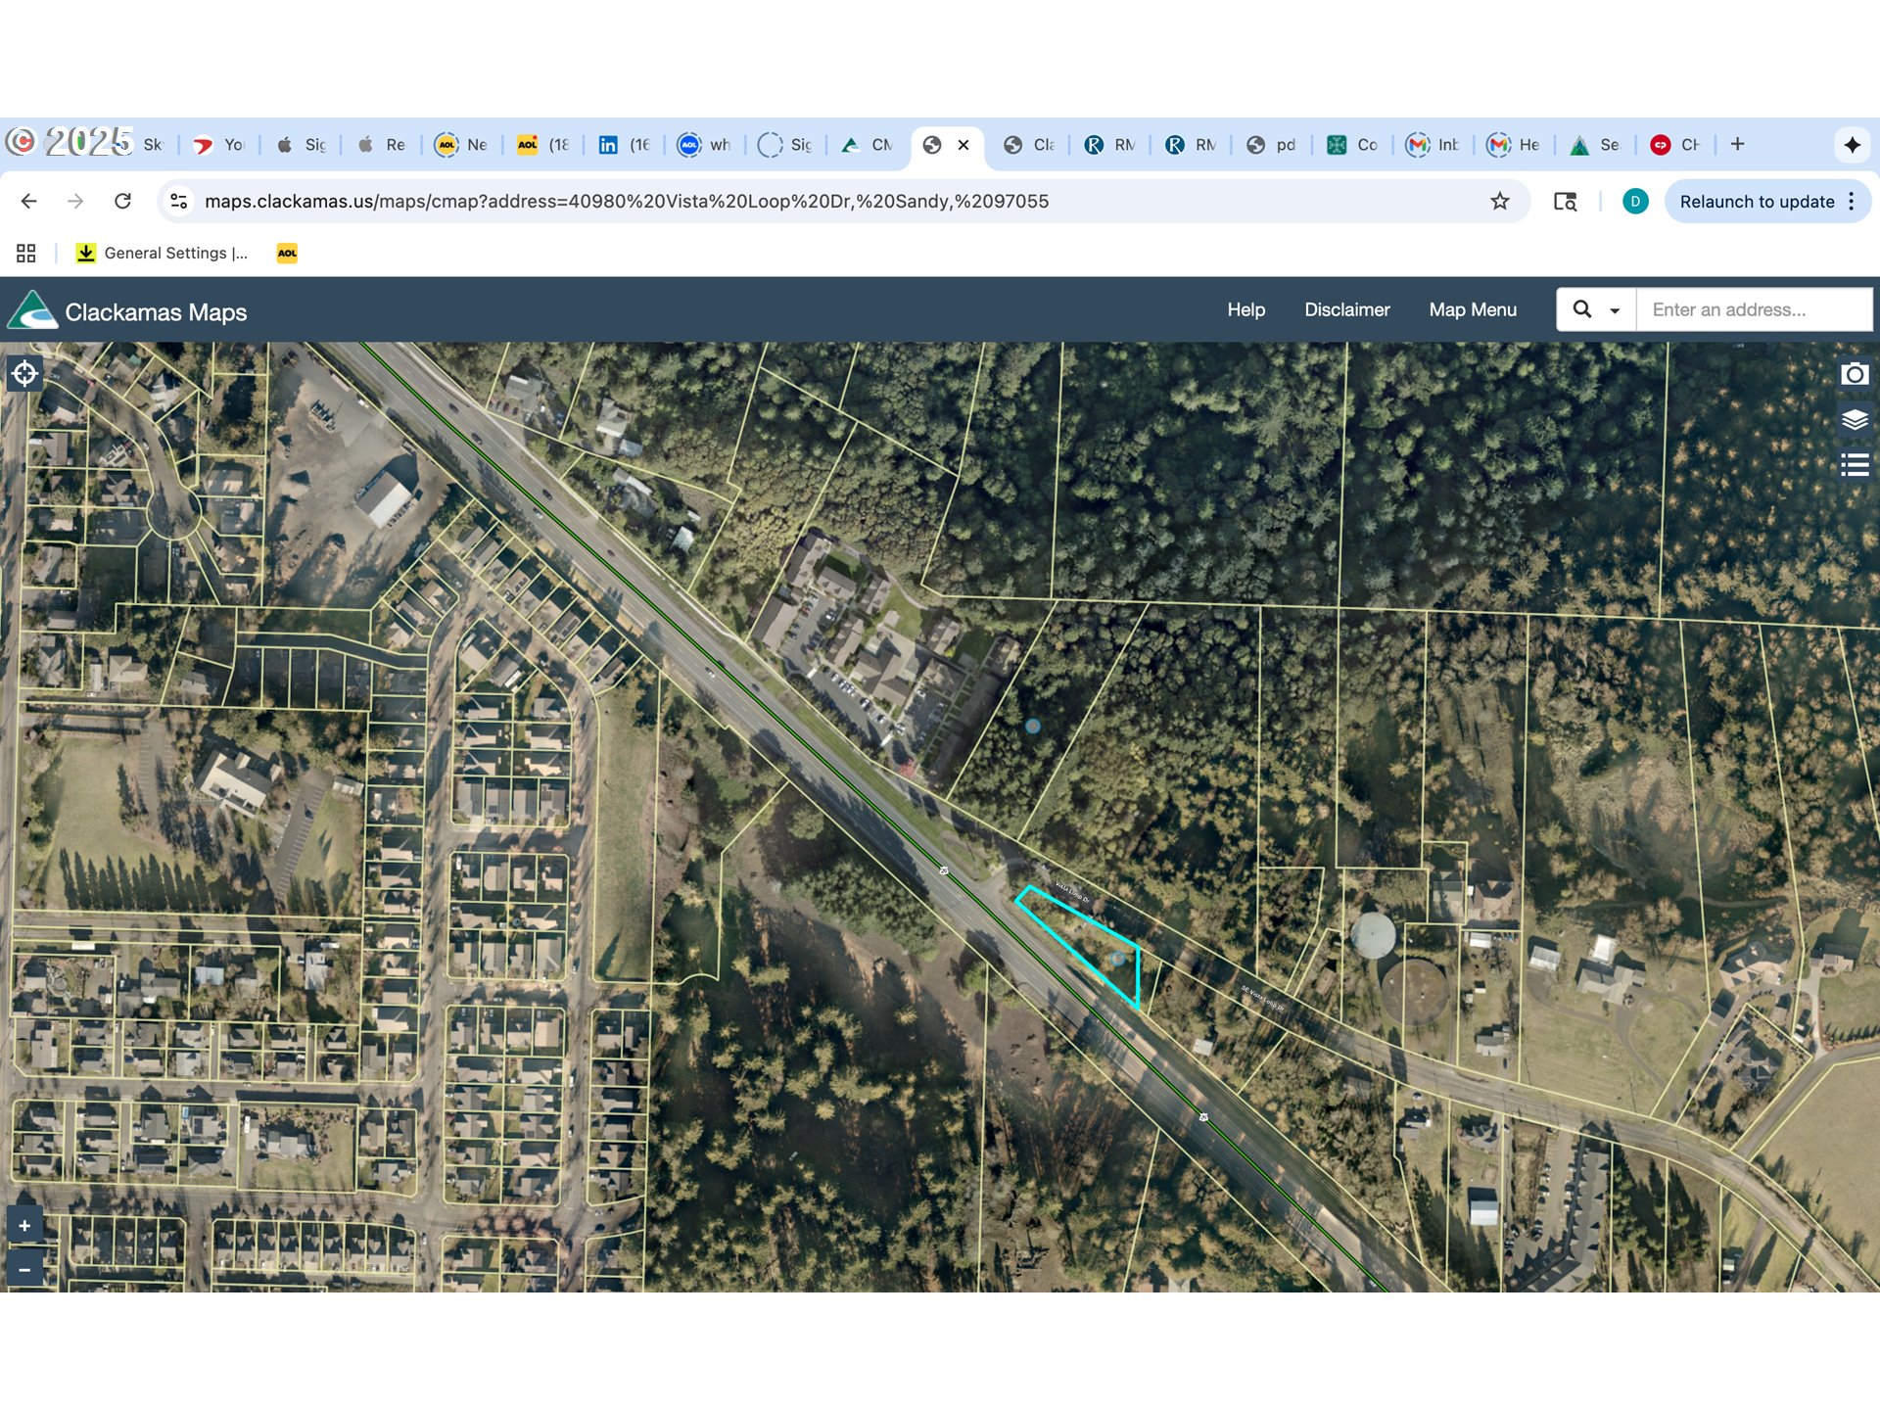Zoom in with the plus button
The width and height of the screenshot is (1880, 1410).
(x=24, y=1225)
